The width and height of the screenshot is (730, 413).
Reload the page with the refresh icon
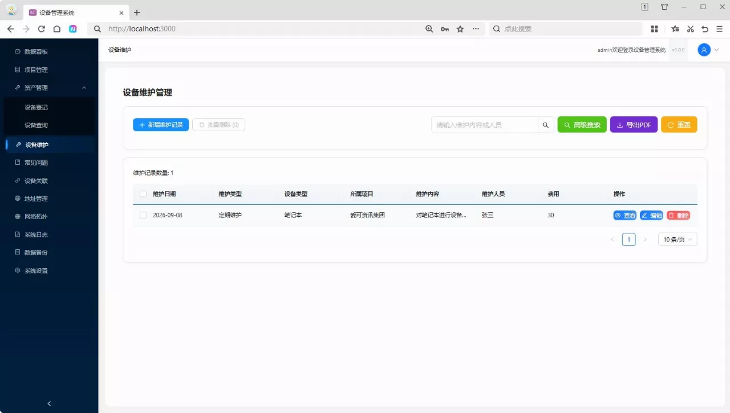tap(42, 29)
